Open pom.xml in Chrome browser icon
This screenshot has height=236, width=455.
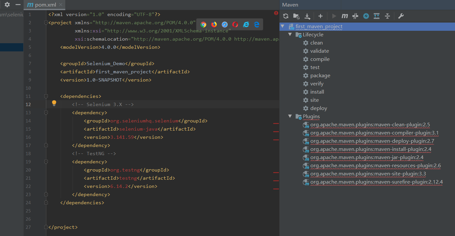203,25
